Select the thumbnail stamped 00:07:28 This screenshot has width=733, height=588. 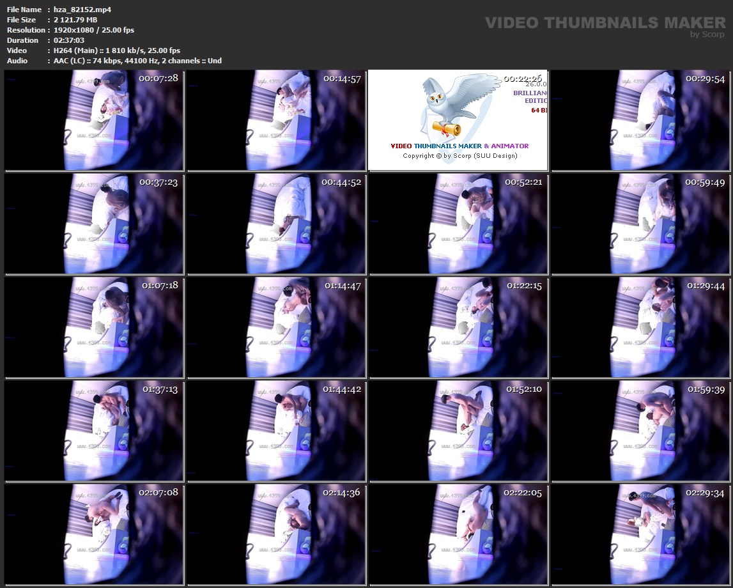tap(94, 120)
